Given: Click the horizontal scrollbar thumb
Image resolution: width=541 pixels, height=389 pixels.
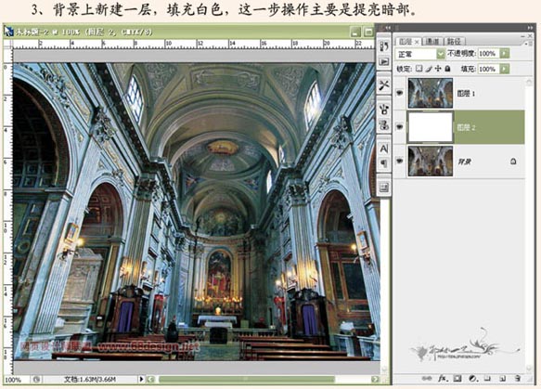Looking at the screenshot, I should click(246, 380).
